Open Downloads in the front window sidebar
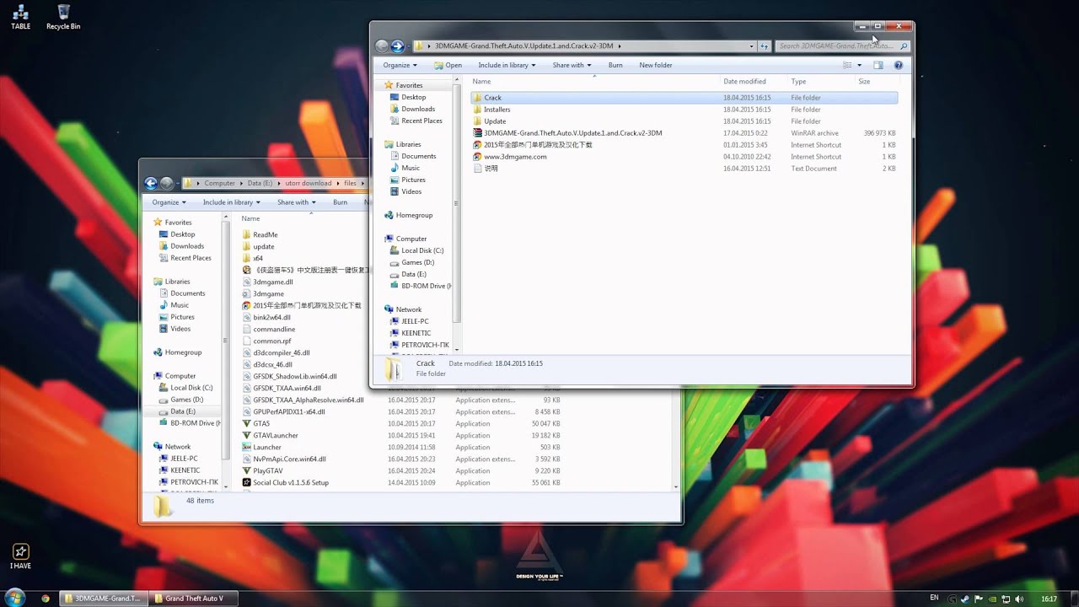The height and width of the screenshot is (607, 1079). [x=418, y=109]
